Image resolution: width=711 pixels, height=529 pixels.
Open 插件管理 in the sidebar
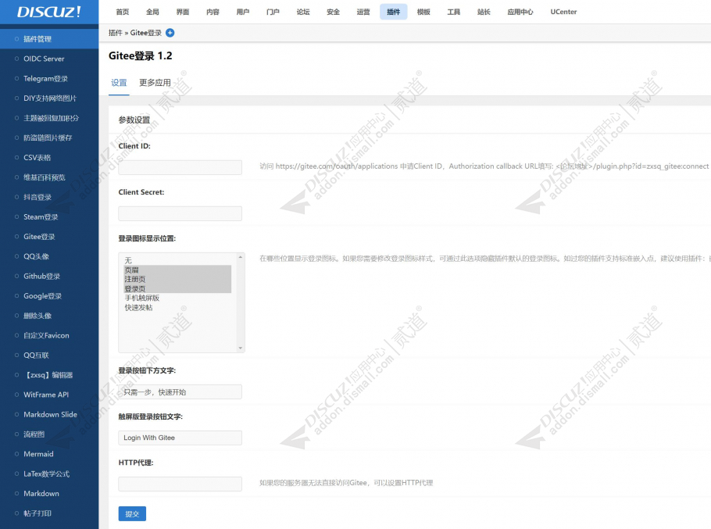[49, 39]
